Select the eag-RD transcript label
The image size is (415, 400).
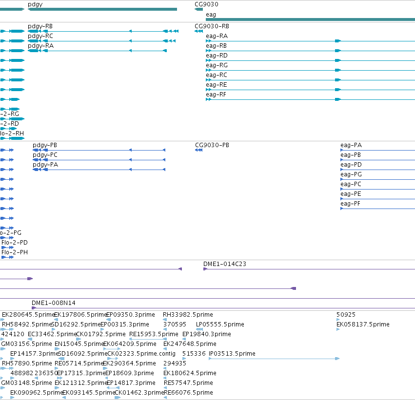(217, 56)
